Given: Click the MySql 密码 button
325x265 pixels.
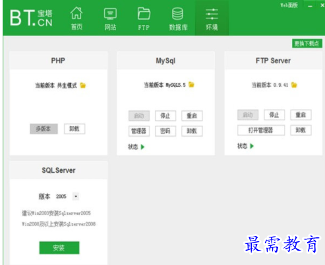Looking at the screenshot, I should click(165, 131).
